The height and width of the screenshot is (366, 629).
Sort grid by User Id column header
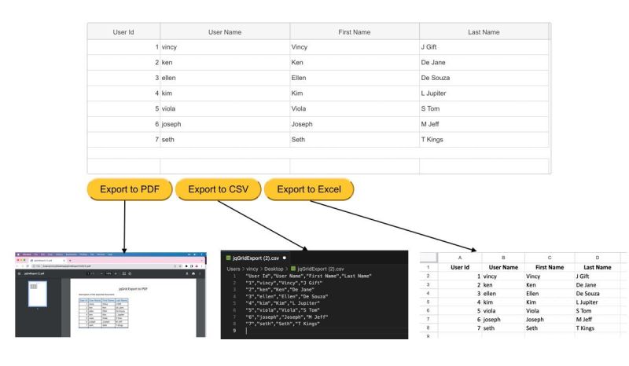[x=123, y=31]
